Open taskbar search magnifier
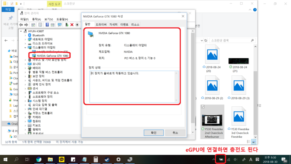The width and height of the screenshot is (291, 164). (x=16, y=159)
